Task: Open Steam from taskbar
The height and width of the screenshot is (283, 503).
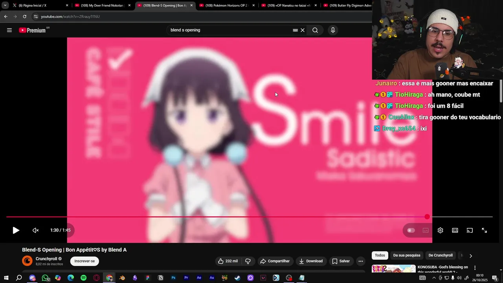Action: point(237,278)
